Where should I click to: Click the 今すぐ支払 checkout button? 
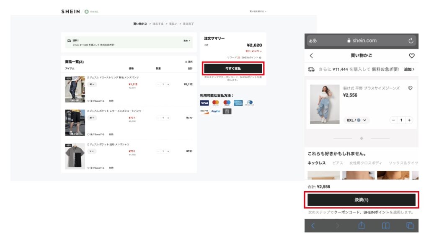(x=233, y=69)
